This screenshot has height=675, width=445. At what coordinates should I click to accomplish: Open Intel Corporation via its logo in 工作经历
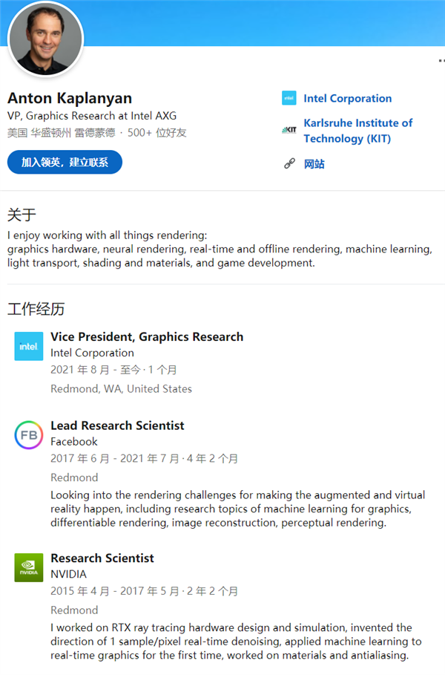[28, 345]
